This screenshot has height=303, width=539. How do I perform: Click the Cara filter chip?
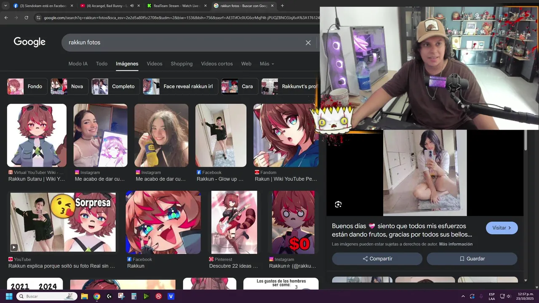[x=240, y=86]
